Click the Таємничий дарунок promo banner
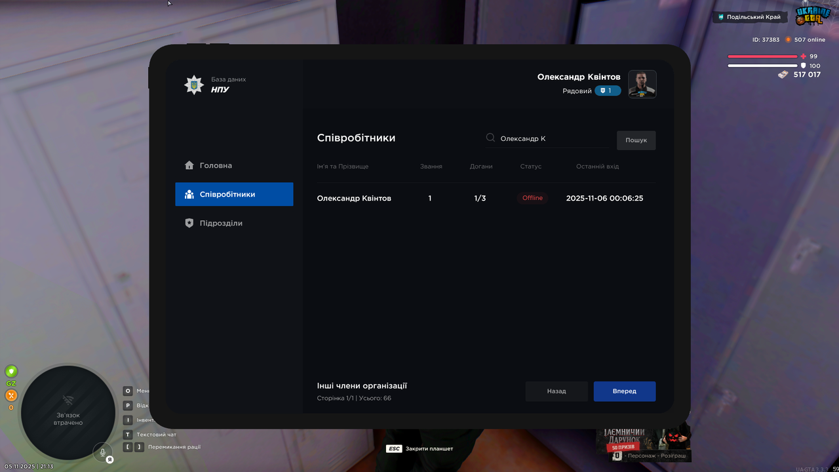 [644, 444]
